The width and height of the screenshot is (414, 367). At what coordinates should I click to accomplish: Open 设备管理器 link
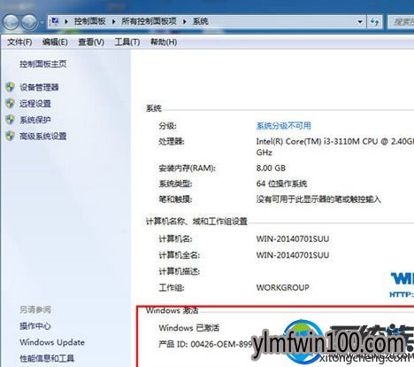(39, 88)
